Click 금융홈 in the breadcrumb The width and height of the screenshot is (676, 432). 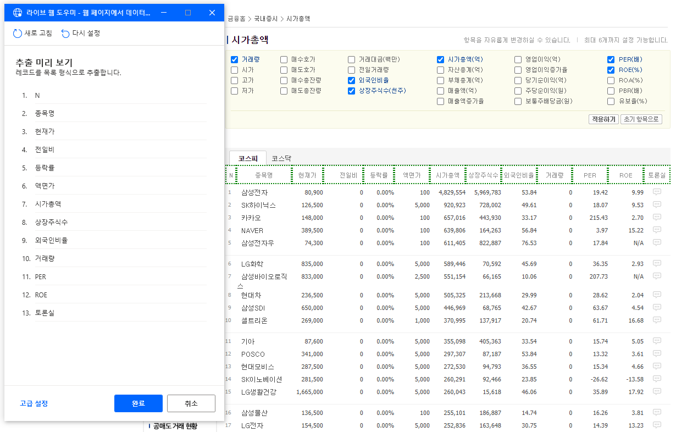(x=236, y=19)
